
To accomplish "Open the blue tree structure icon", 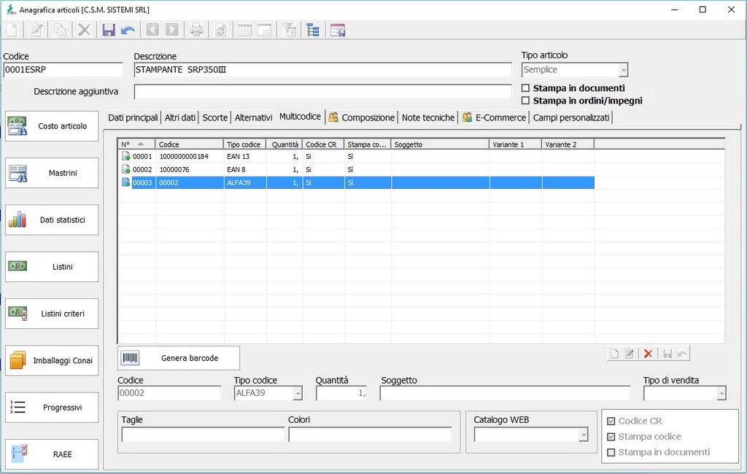I will pyautogui.click(x=313, y=30).
